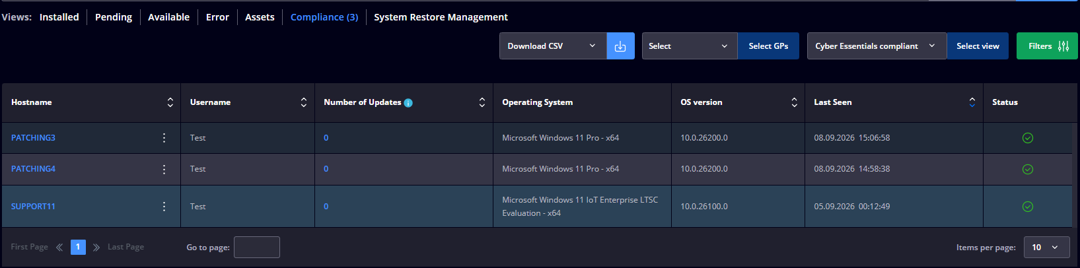
Task: Switch to the Error view
Action: coord(217,17)
